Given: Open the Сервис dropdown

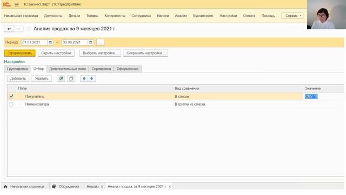Looking at the screenshot, I should click(x=292, y=16).
